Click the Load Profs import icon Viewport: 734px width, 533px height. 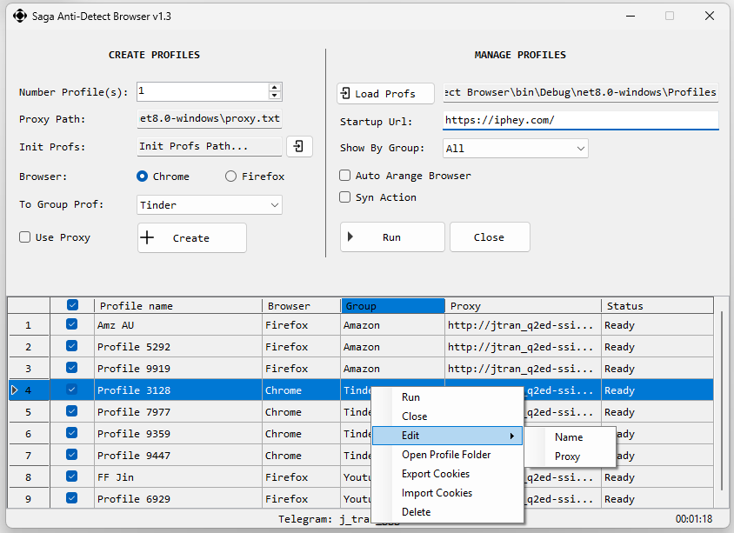(345, 93)
